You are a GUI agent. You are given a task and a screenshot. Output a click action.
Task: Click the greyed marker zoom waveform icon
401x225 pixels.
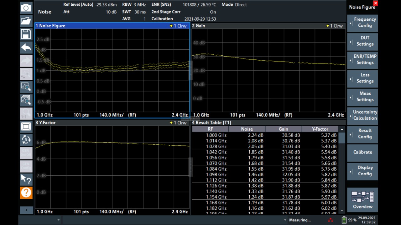tap(26, 74)
